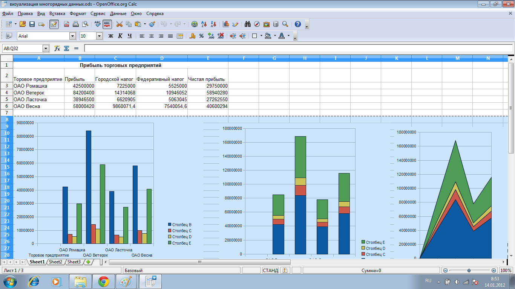The image size is (515, 289).
Task: Cut selection with the scissors icon
Action: tap(120, 24)
